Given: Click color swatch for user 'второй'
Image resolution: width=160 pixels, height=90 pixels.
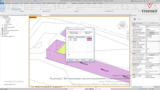Looking at the screenshot, I should (x=89, y=38).
